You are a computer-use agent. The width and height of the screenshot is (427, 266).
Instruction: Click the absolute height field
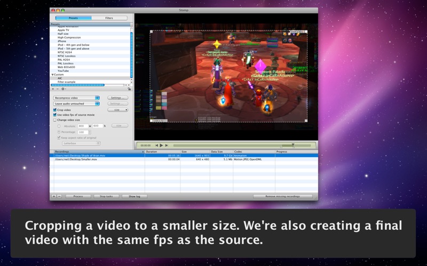pyautogui.click(x=98, y=126)
